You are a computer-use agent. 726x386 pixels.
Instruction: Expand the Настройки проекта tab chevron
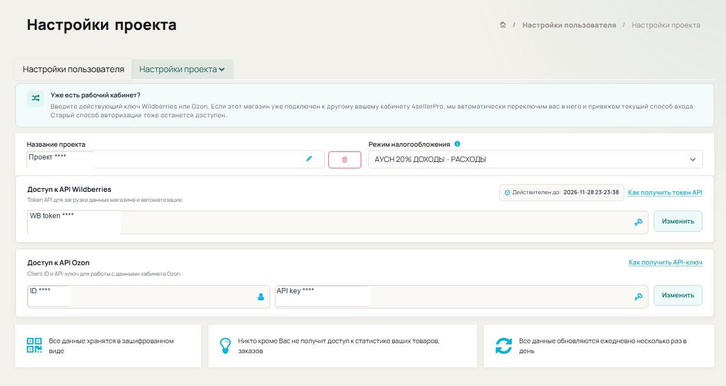[221, 69]
